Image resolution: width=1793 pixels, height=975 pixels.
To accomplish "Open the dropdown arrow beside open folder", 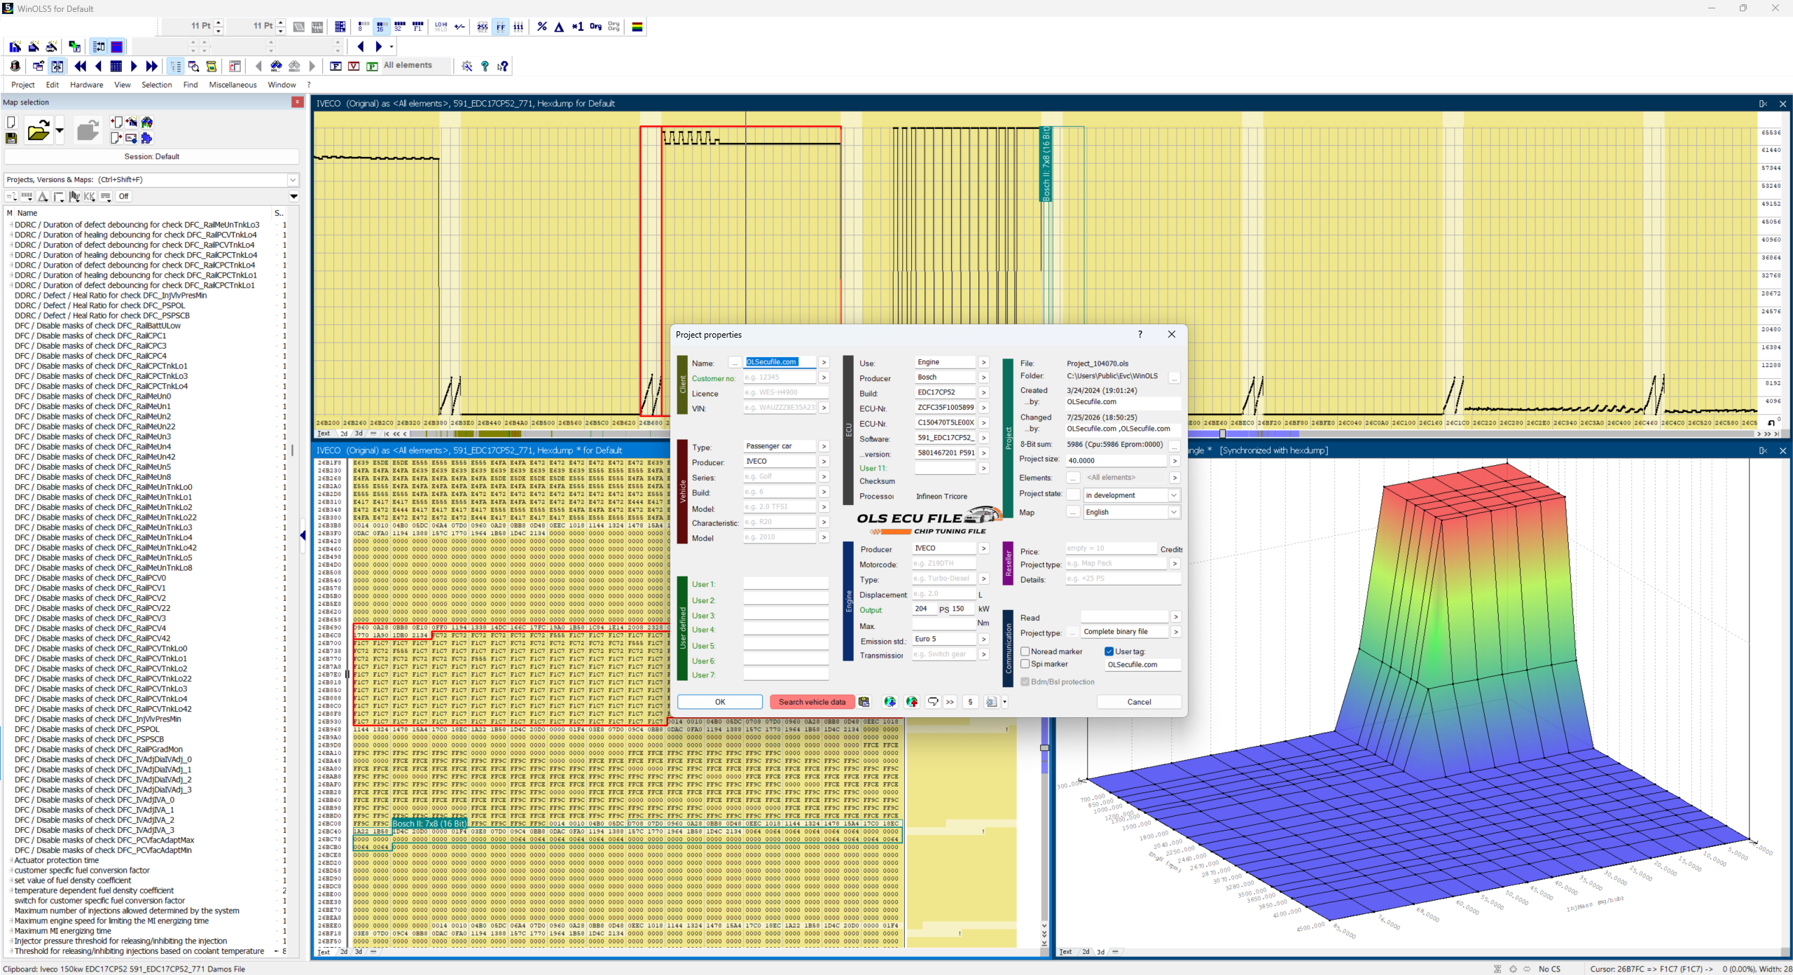I will [60, 130].
